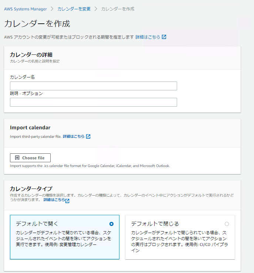Focus the カレンダー名 text field
254x273 pixels.
93,86
